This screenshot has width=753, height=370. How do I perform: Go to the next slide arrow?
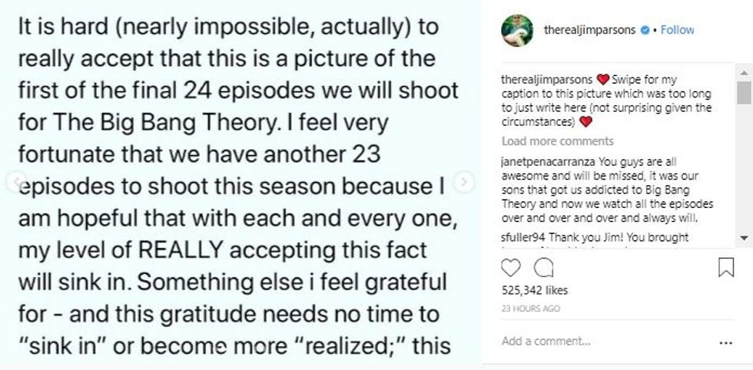[x=464, y=182]
